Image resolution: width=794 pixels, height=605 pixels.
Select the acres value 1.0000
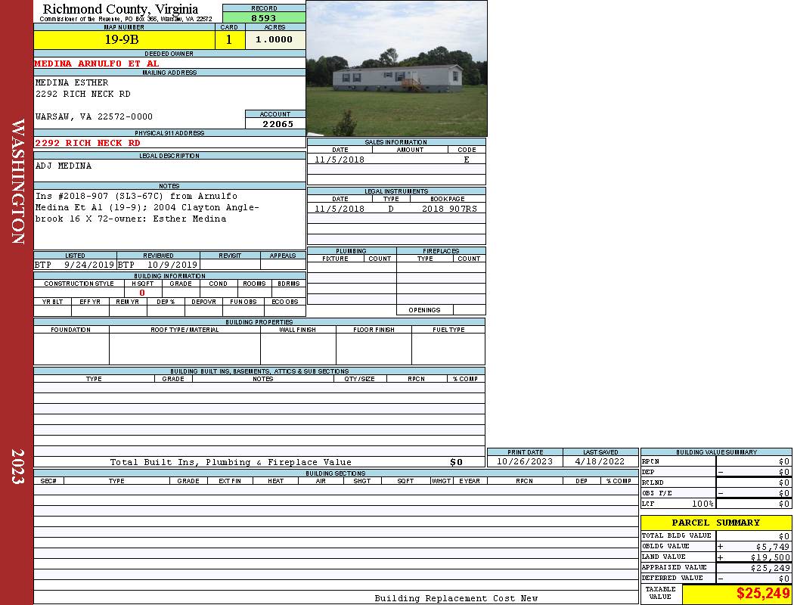[x=274, y=40]
